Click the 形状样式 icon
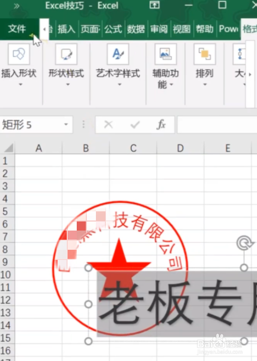257x361 pixels. point(66,54)
